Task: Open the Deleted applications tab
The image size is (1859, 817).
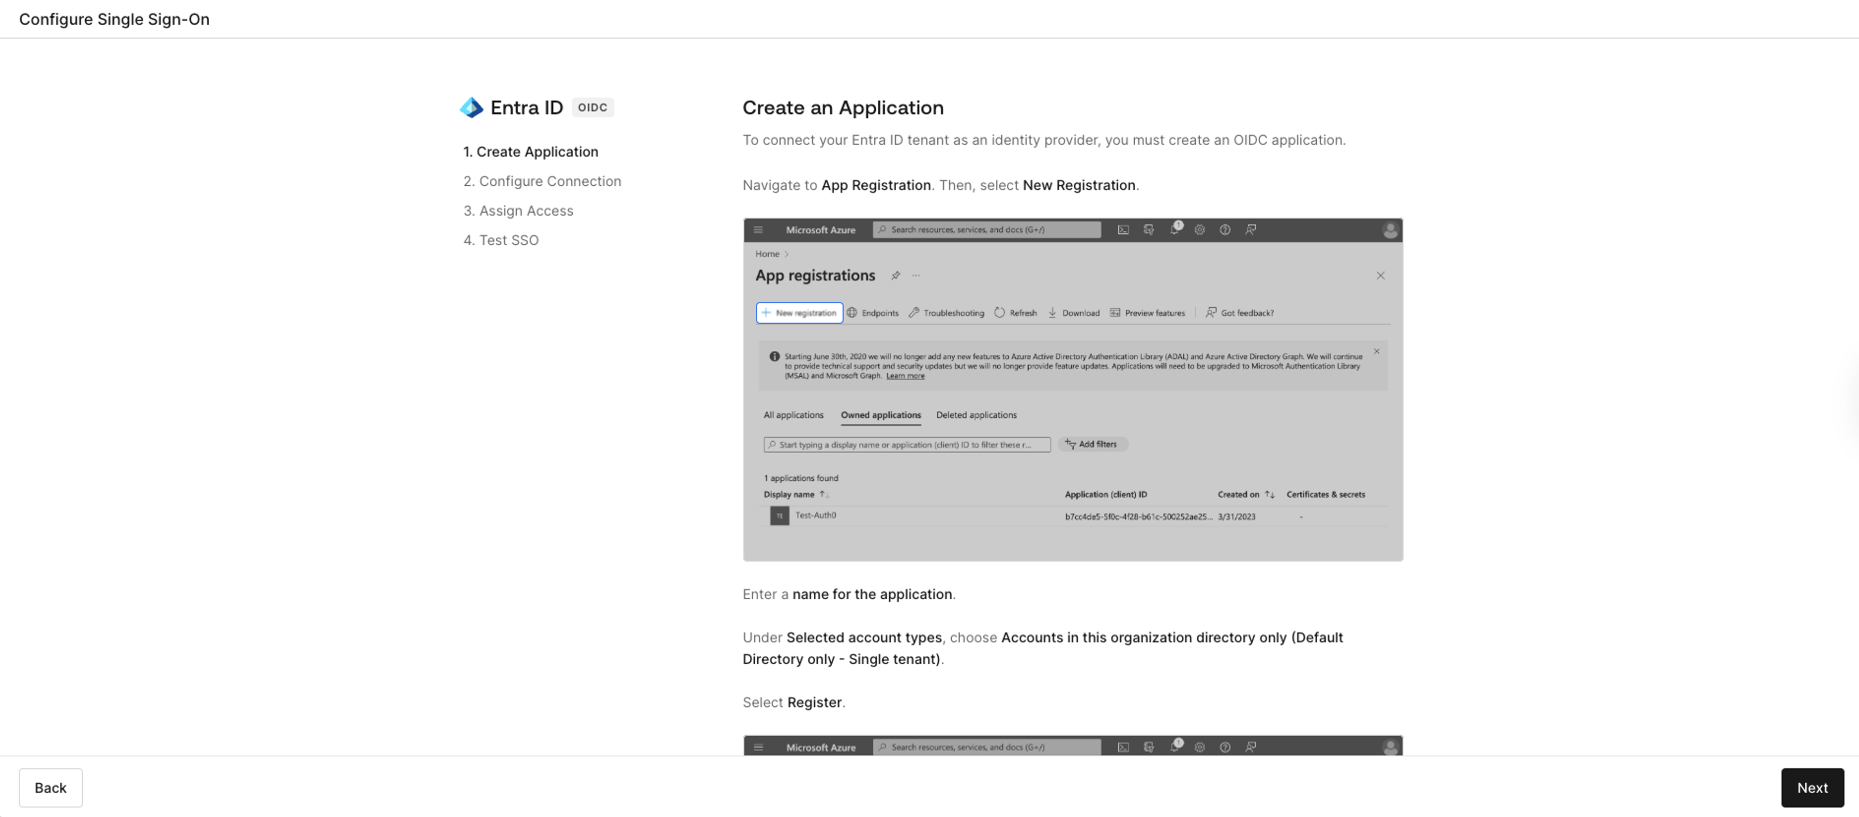Action: point(975,416)
